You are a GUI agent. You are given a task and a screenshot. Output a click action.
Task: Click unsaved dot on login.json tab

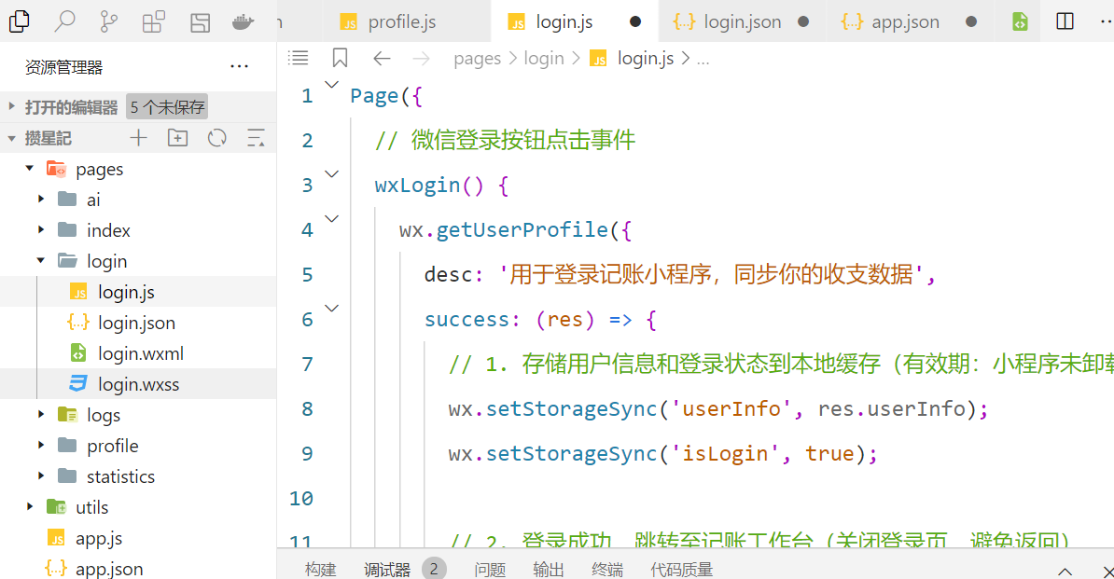point(803,21)
